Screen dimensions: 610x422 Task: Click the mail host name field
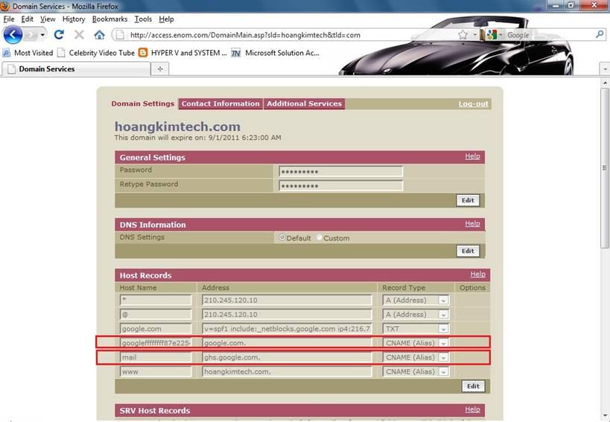156,357
